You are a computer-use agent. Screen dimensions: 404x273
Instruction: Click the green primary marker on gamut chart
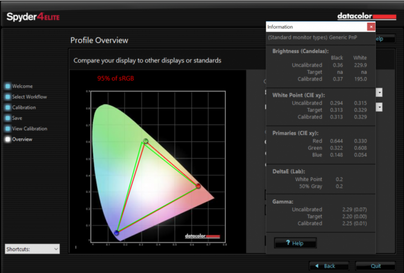[146, 141]
